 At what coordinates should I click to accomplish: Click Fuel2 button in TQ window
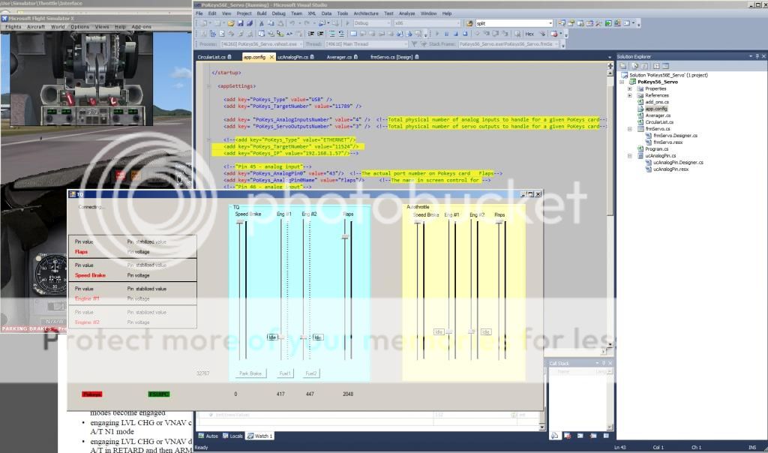[x=311, y=373]
